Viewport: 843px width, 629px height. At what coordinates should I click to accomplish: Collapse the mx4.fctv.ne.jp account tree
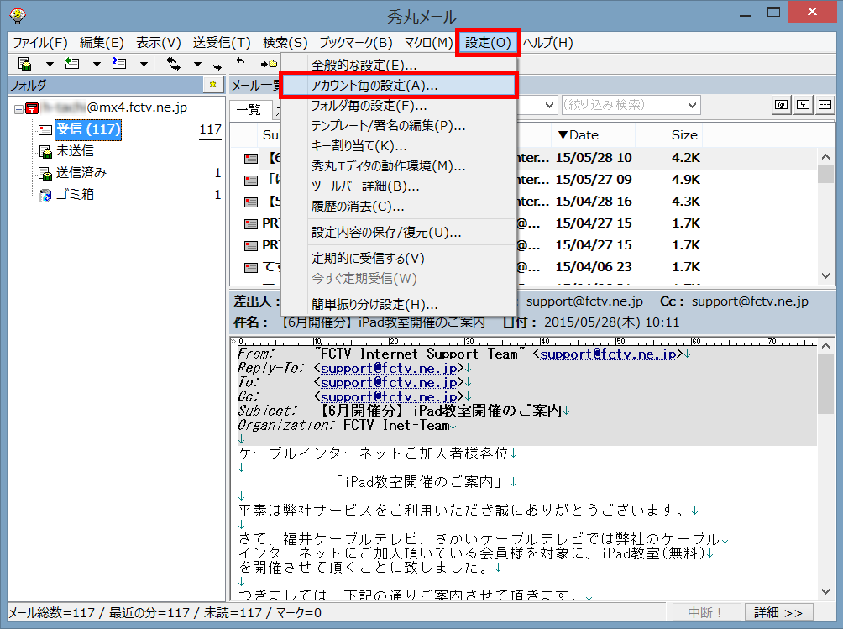pos(18,109)
